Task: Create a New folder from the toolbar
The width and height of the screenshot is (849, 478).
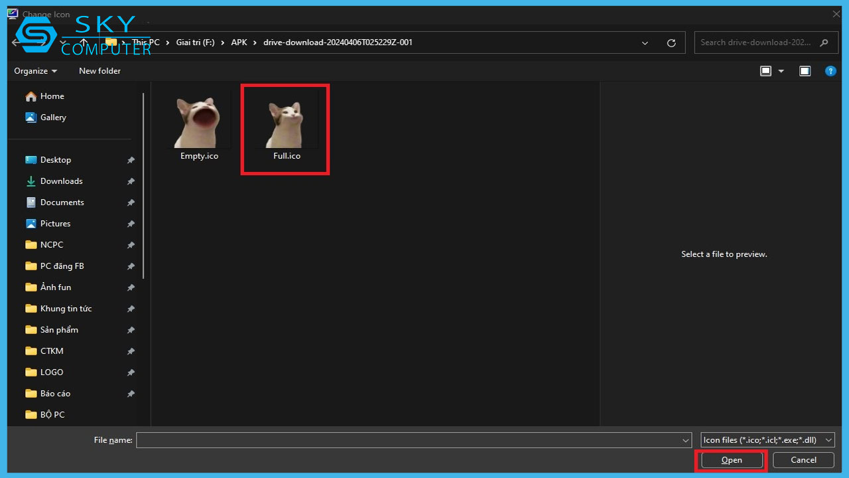Action: tap(99, 71)
